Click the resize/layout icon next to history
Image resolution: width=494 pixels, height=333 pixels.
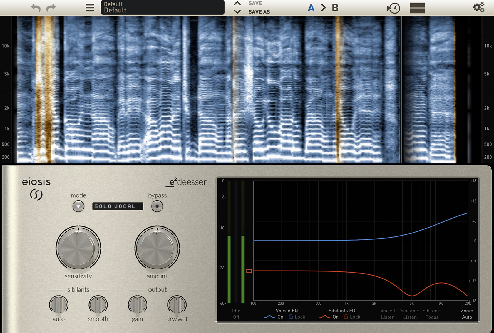click(417, 8)
